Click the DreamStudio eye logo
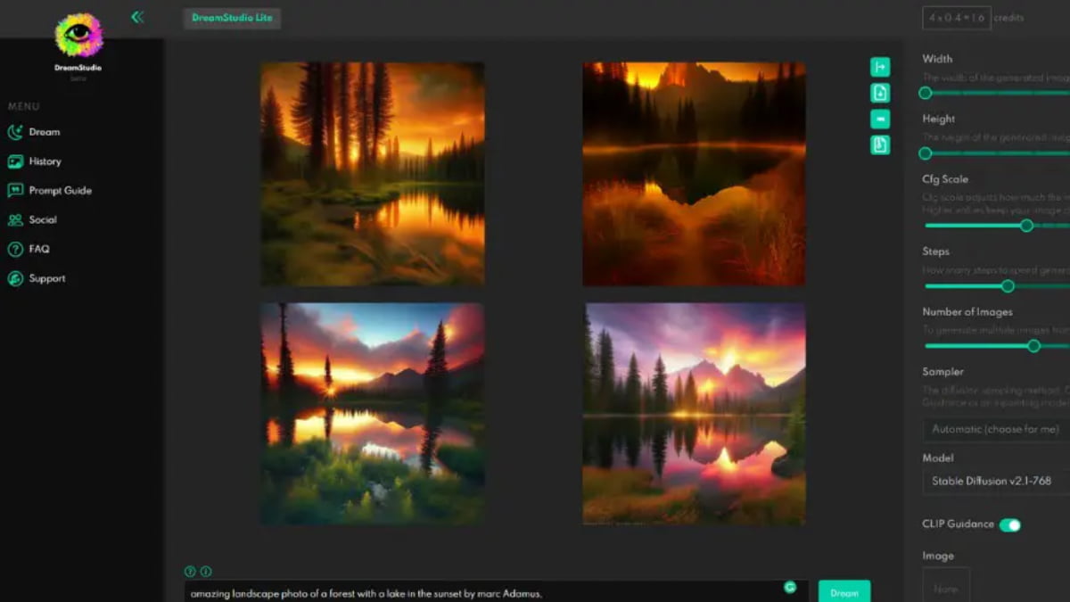 pyautogui.click(x=78, y=36)
